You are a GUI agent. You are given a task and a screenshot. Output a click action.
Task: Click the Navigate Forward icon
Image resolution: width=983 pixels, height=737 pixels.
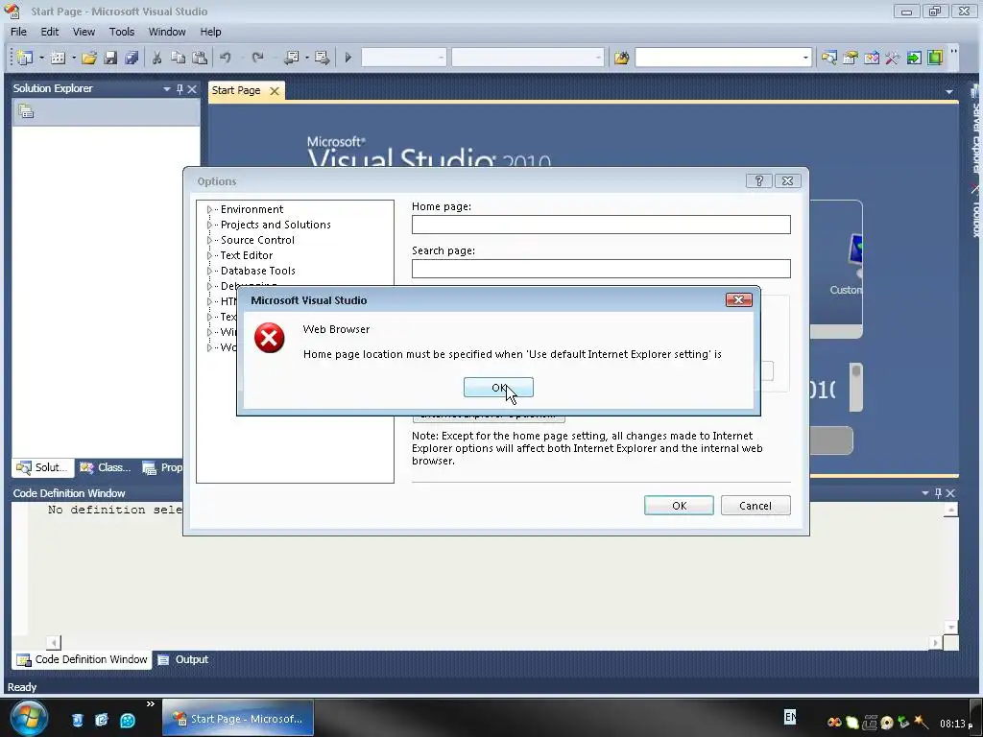click(323, 58)
